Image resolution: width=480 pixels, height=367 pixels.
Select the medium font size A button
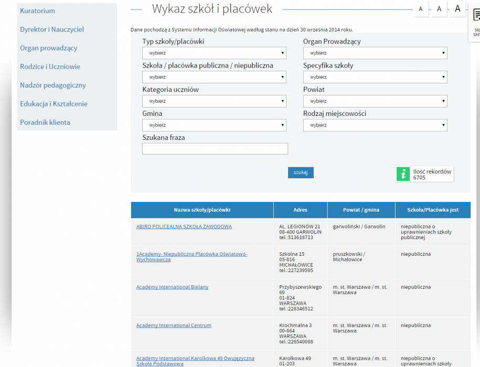(x=439, y=9)
